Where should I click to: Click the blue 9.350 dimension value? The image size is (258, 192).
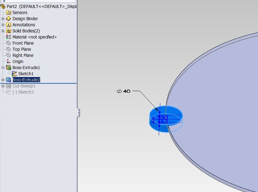160,118
